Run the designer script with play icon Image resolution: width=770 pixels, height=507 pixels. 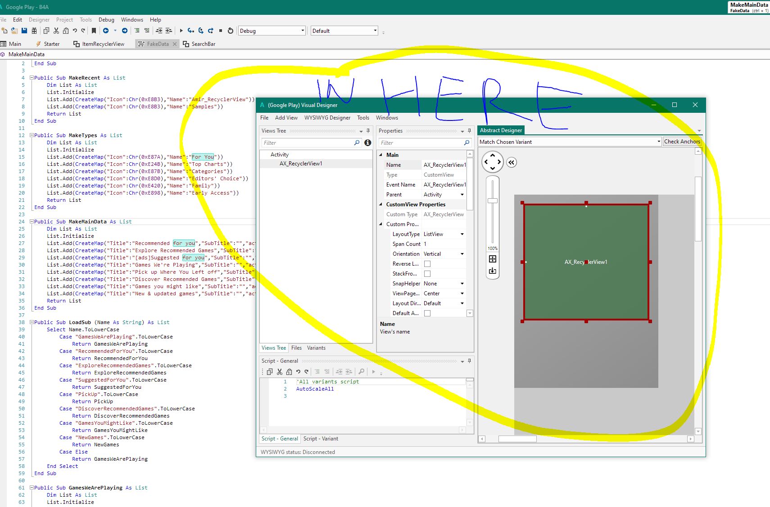[x=373, y=372]
